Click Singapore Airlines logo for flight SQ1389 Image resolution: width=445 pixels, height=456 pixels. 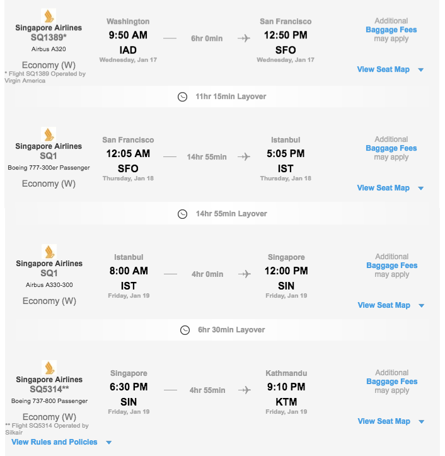coord(49,16)
